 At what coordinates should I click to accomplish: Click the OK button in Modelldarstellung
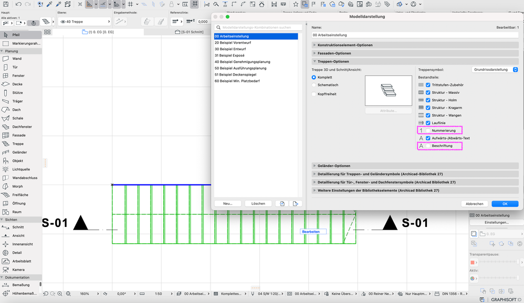tap(505, 204)
